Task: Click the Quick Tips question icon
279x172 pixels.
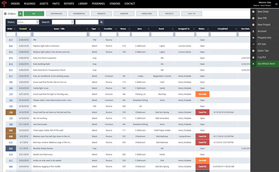Action: [x=253, y=51]
